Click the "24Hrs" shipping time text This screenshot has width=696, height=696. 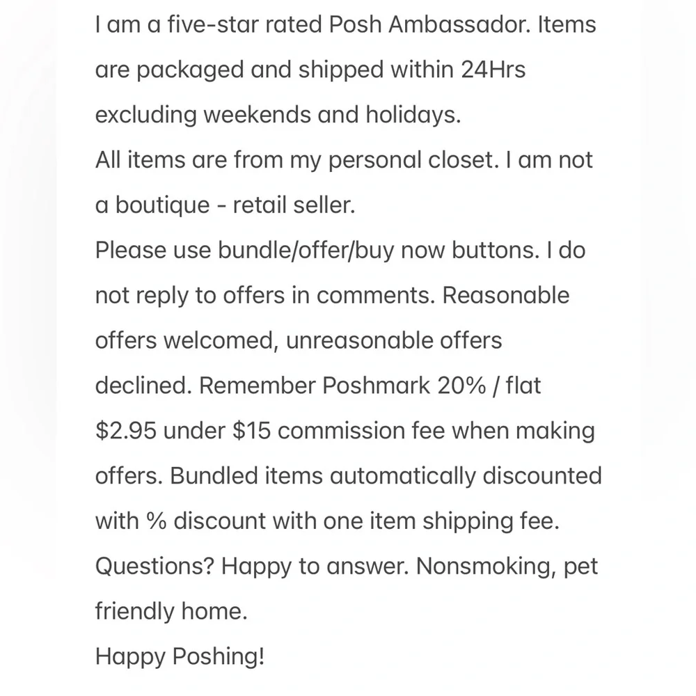pyautogui.click(x=493, y=70)
